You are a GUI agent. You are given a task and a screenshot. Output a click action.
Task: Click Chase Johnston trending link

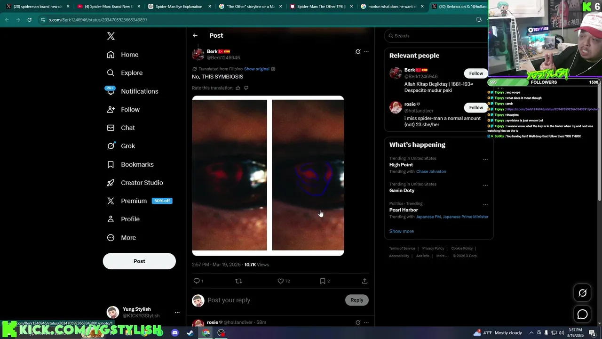pos(431,172)
